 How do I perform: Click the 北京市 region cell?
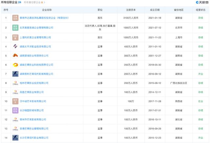click(178, 28)
